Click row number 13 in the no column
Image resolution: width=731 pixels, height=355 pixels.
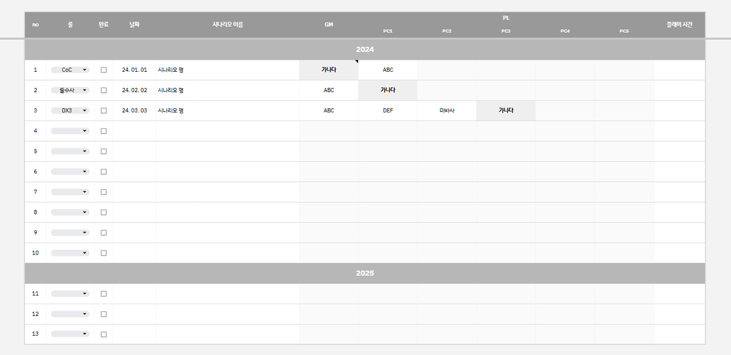[35, 334]
